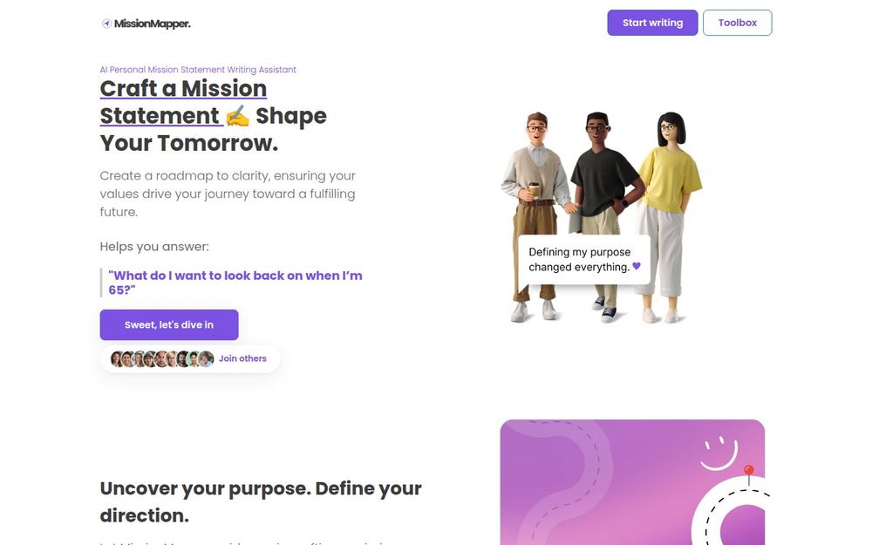
Task: Click AI Personal Mission Statement Writing Assistant tagline
Action: coord(198,70)
